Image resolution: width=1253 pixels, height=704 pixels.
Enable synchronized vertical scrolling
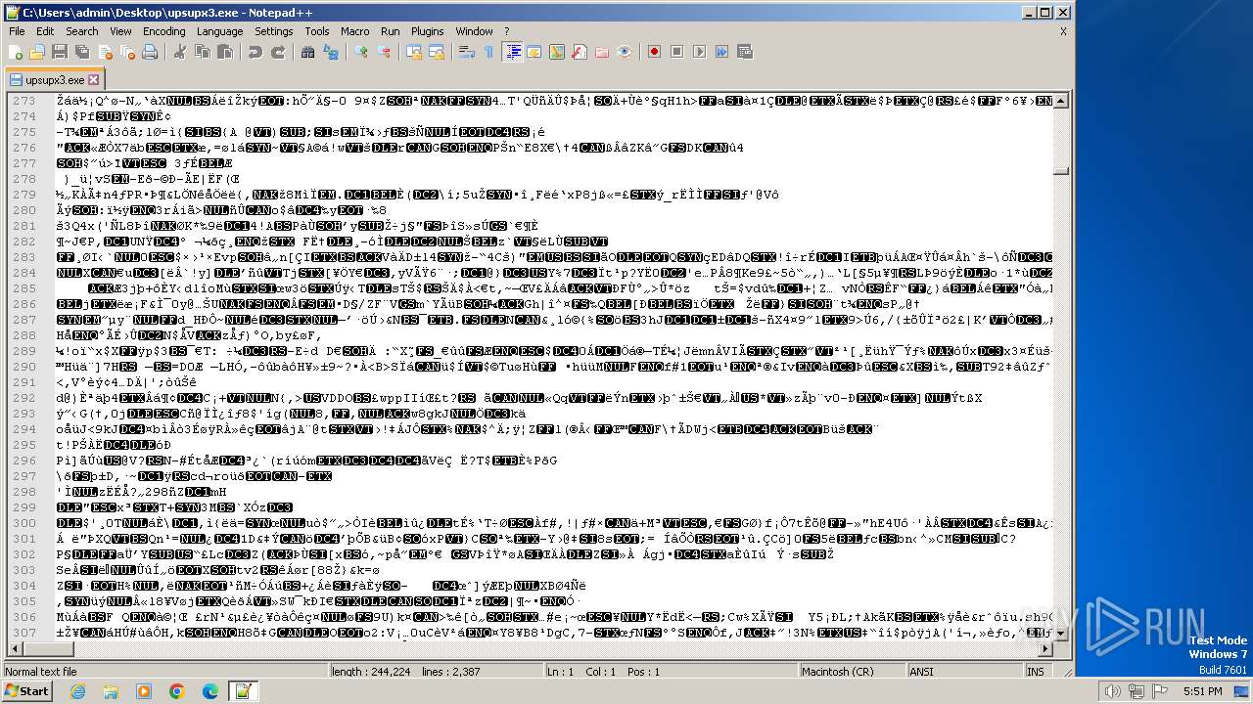tap(414, 52)
